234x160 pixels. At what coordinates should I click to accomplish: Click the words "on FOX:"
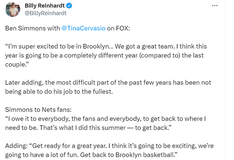[x=119, y=28]
